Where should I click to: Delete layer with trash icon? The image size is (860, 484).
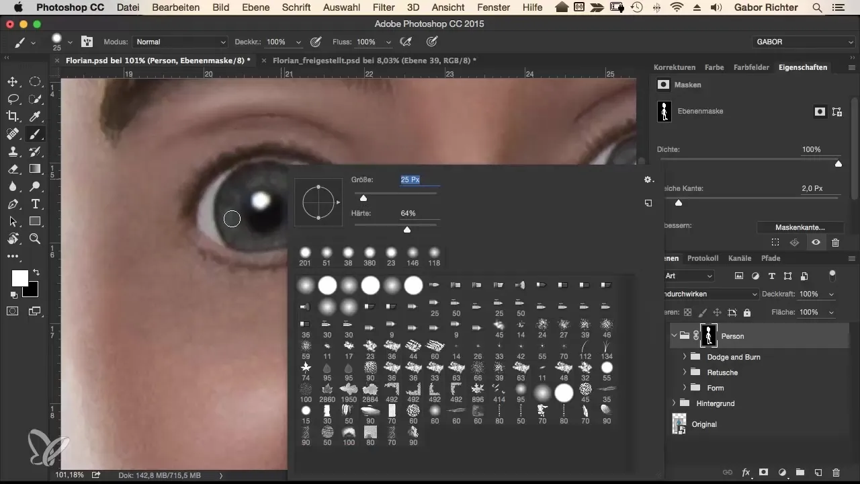pos(836,473)
